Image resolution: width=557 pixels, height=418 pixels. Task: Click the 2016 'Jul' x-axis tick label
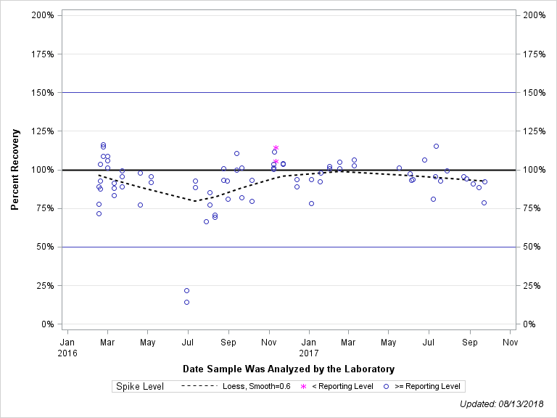click(x=188, y=343)
